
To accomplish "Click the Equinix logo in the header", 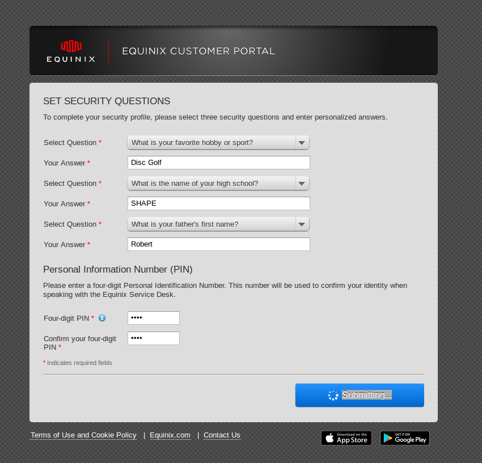I will [71, 50].
